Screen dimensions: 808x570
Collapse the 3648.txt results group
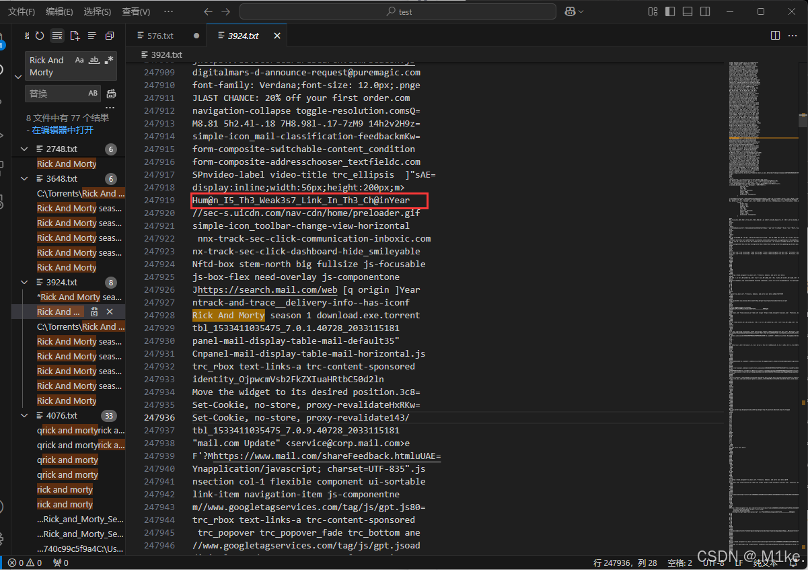tap(24, 178)
